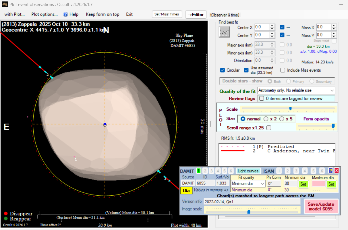Select ISAM model 4 button

coord(305,171)
